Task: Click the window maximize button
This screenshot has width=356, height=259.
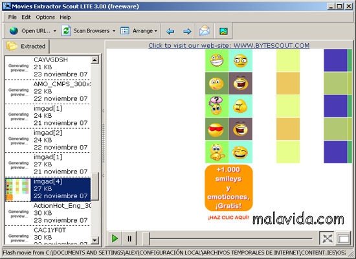Action: point(339,6)
